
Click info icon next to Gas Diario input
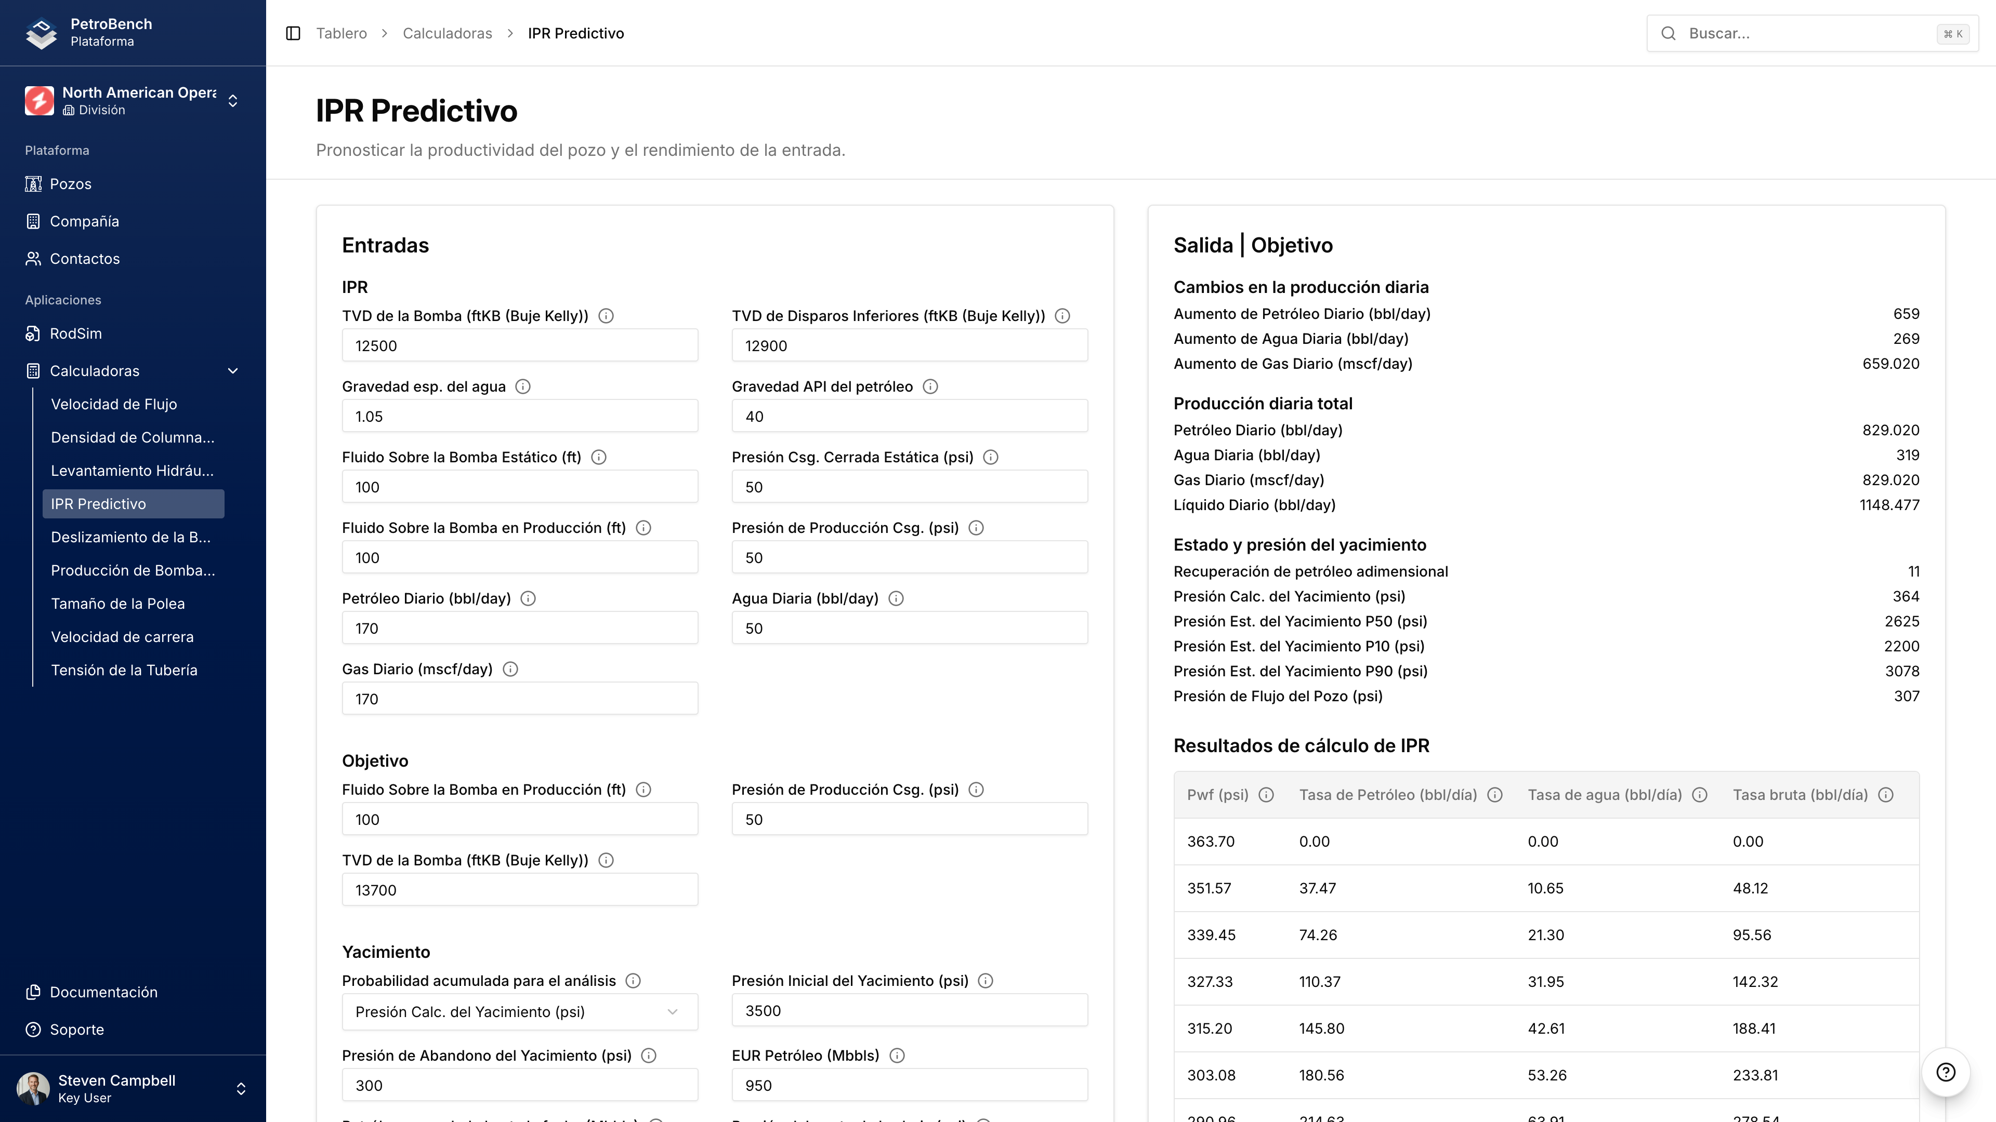tap(510, 669)
